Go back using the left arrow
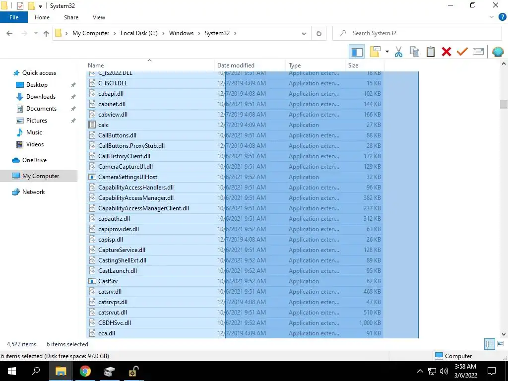The image size is (508, 381). click(10, 33)
